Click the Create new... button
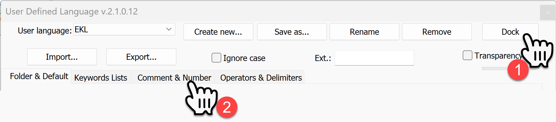 (x=218, y=32)
